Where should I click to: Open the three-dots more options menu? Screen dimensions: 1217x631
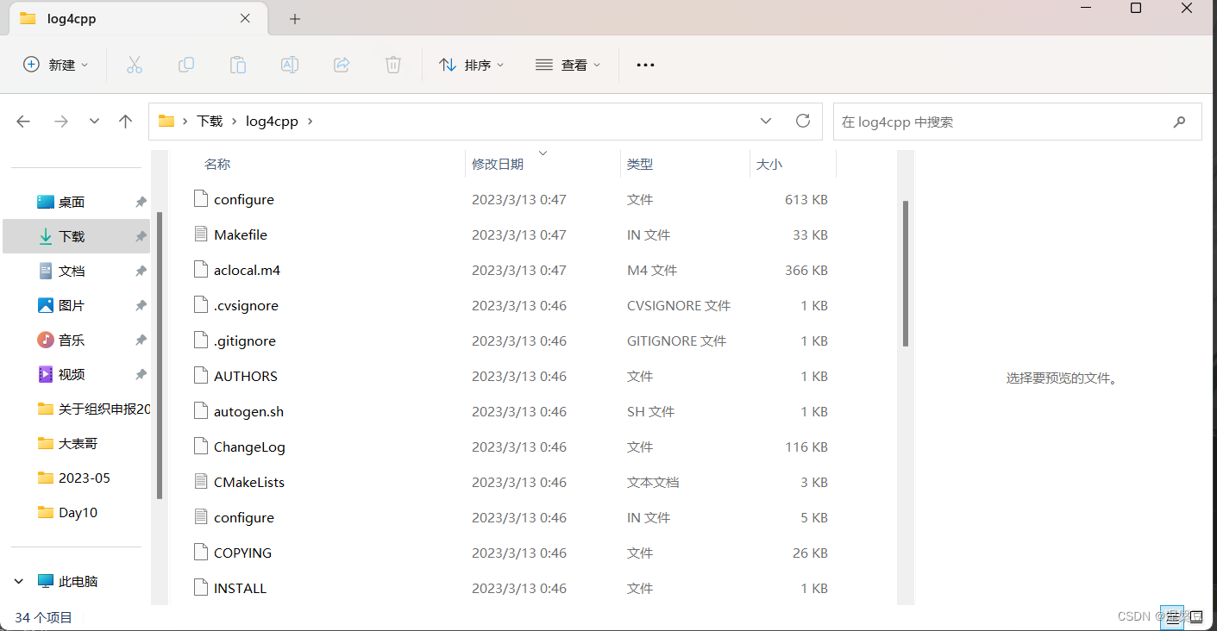click(645, 65)
